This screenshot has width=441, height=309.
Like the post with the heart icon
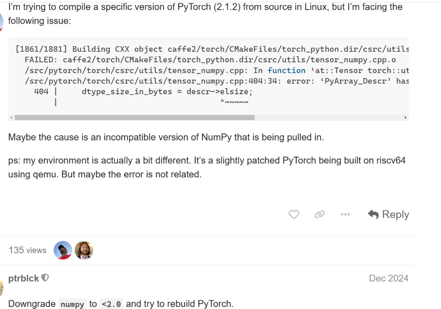pos(294,214)
